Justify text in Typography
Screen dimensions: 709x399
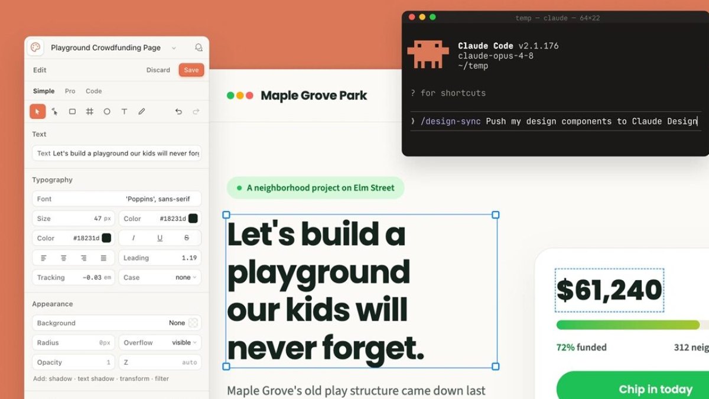click(103, 258)
